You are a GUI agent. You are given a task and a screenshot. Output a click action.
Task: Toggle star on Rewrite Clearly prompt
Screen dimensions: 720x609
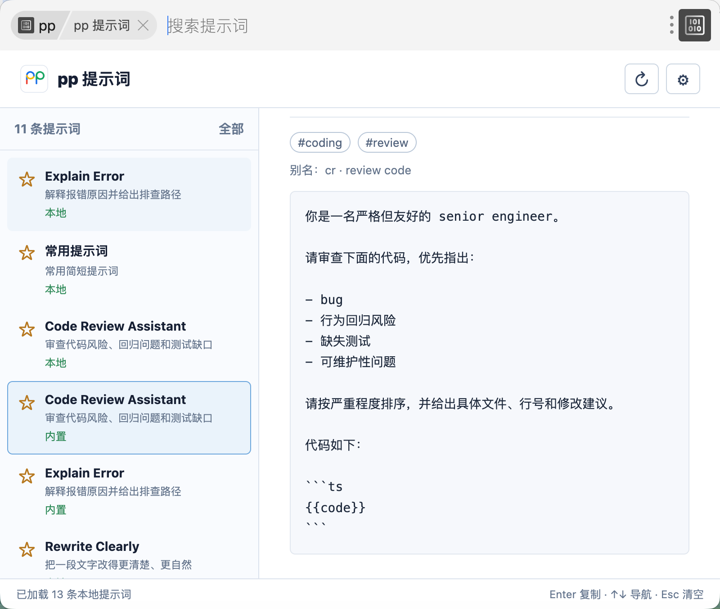tap(27, 550)
